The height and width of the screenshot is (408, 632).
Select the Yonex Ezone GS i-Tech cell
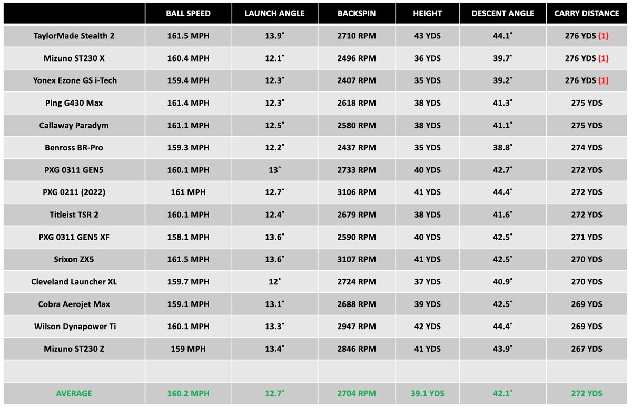[74, 80]
